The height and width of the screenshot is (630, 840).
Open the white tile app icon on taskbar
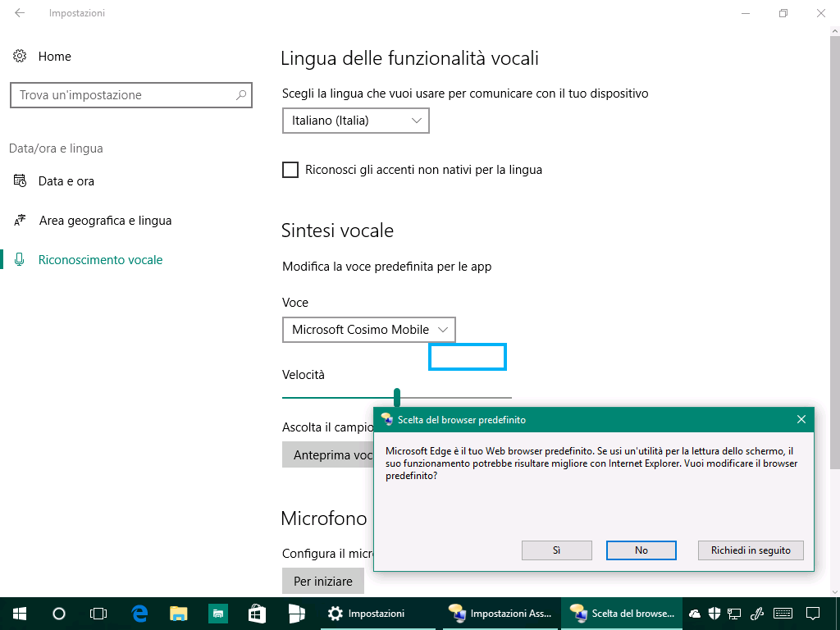point(296,614)
